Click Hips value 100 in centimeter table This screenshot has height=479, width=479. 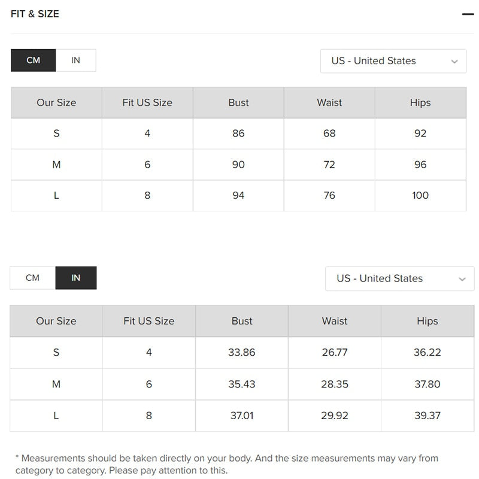pos(420,195)
